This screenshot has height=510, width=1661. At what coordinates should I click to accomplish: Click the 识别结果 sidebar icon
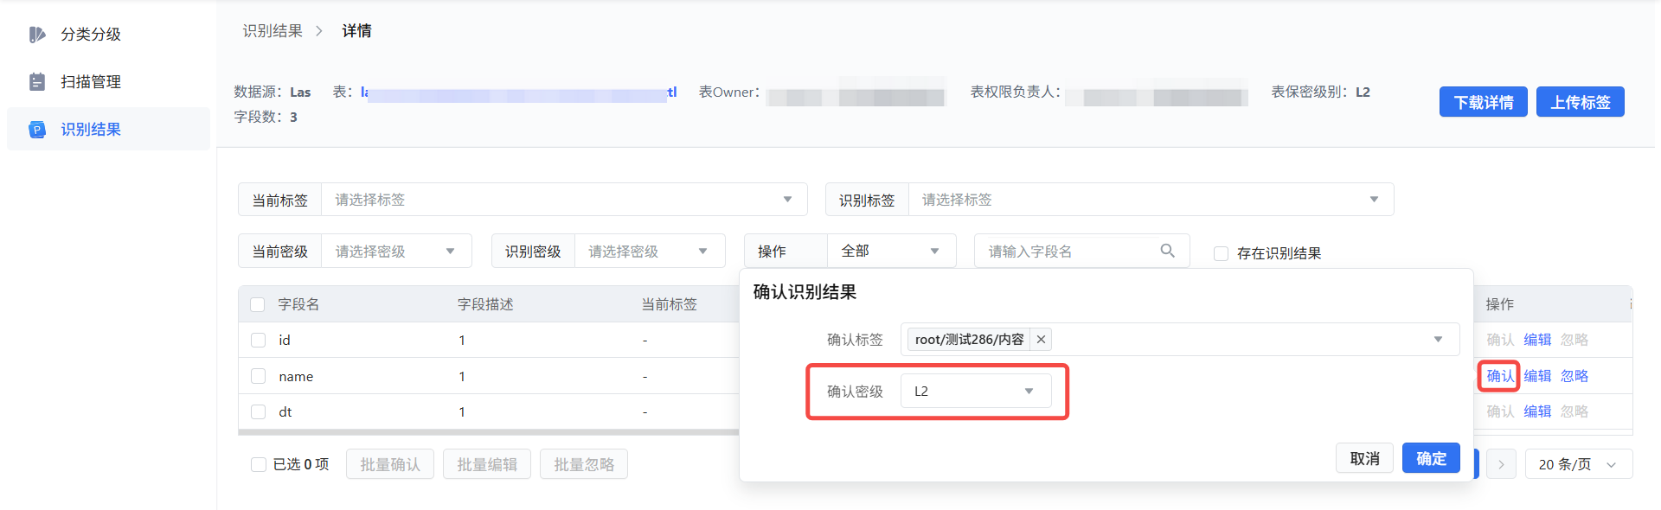click(x=37, y=130)
